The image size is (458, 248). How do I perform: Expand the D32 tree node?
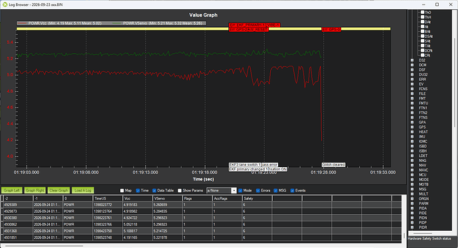(x=412, y=60)
